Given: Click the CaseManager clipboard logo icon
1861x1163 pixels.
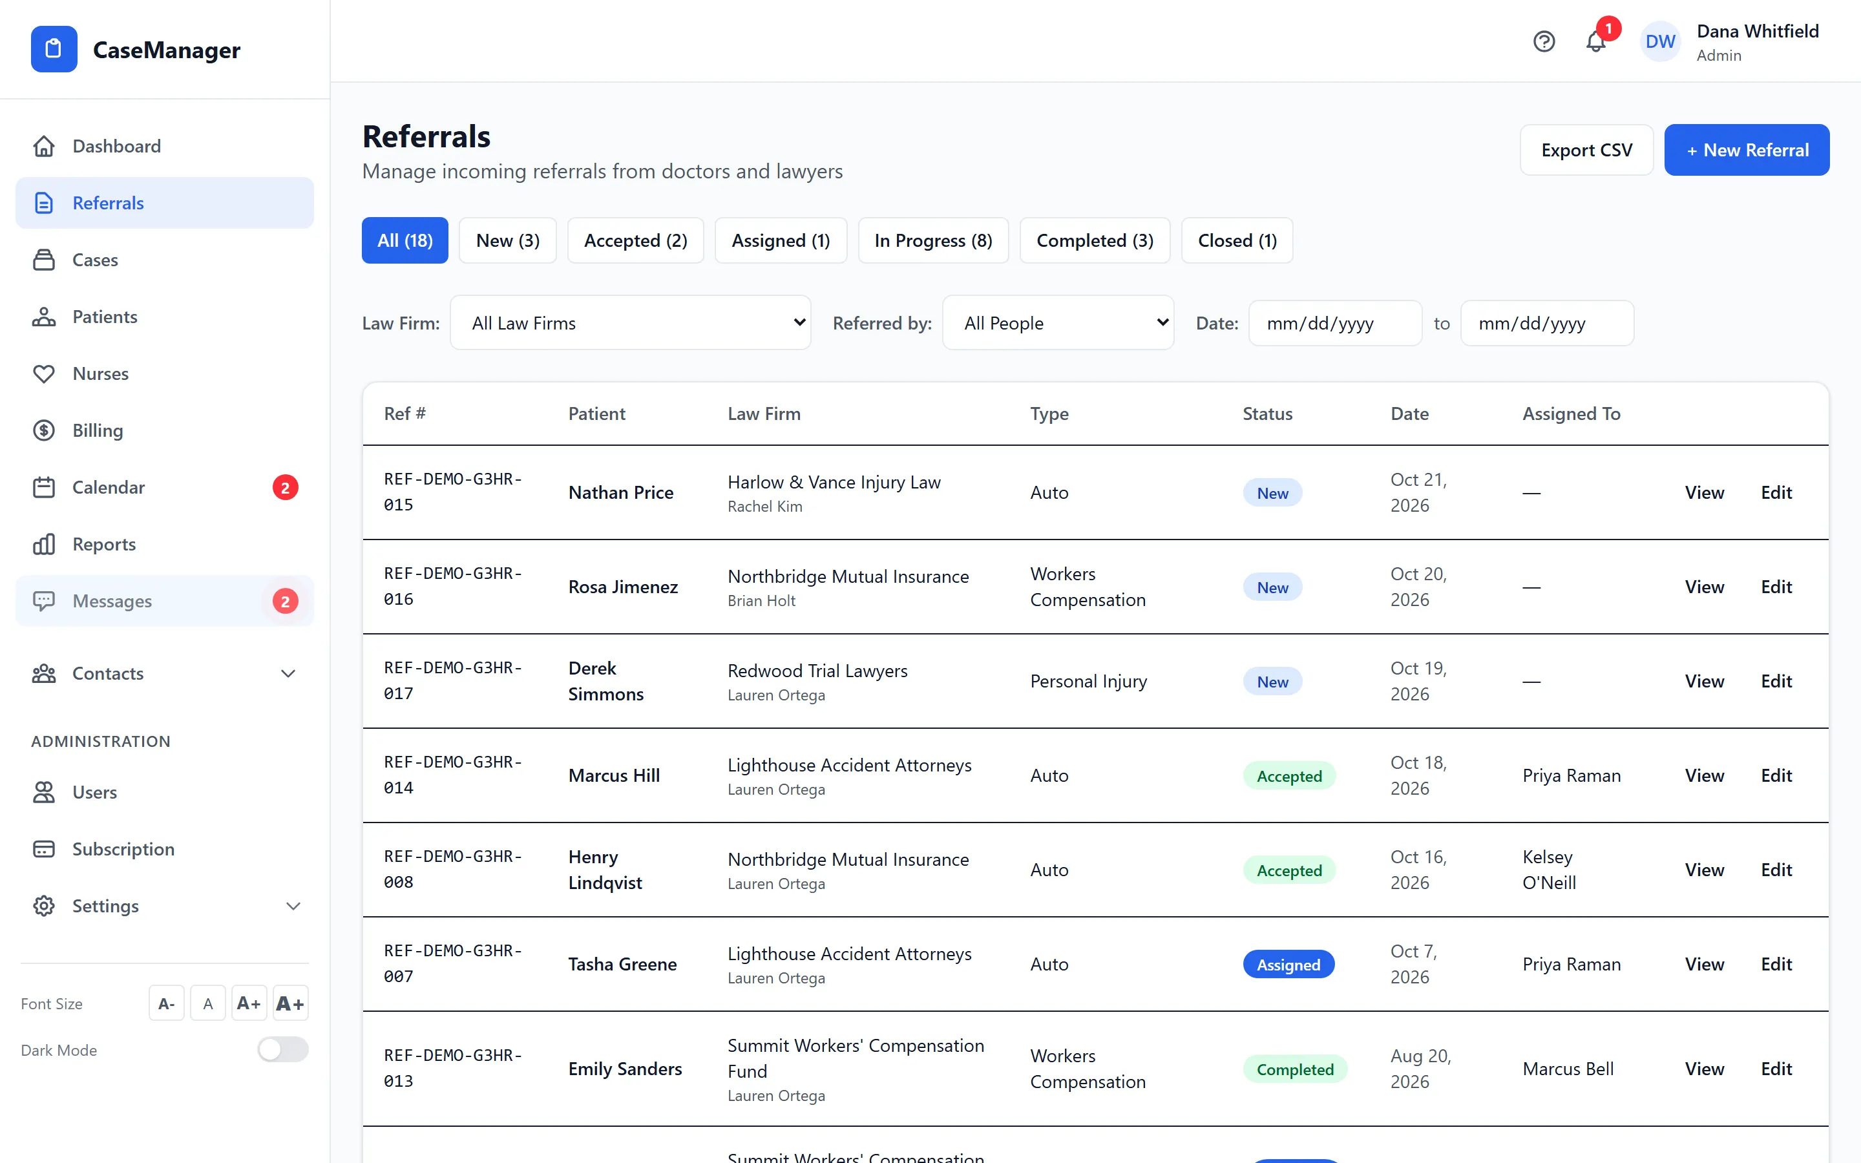Looking at the screenshot, I should pyautogui.click(x=54, y=49).
